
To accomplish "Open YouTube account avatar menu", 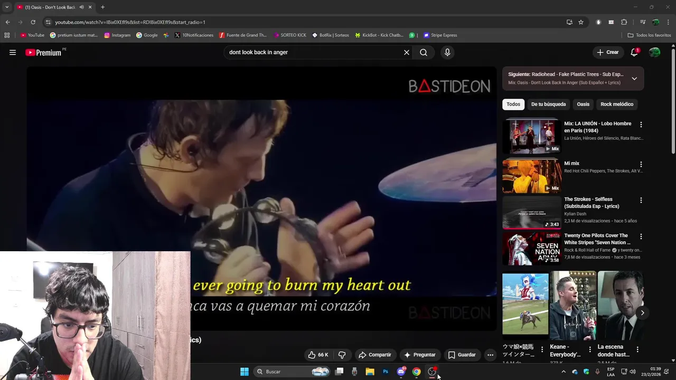I will pos(654,52).
